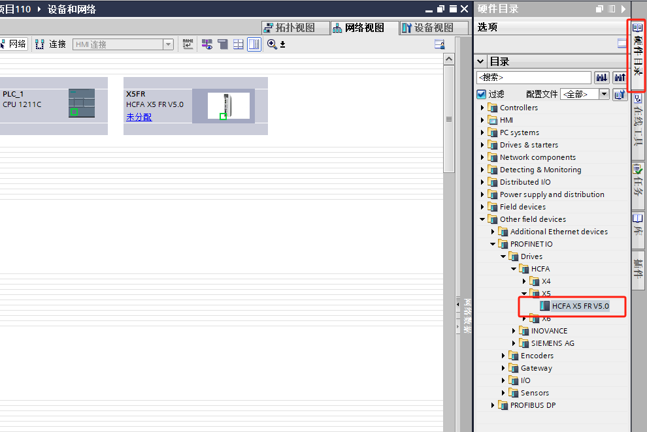Expand the PROFIBUS DP folder
Image resolution: width=647 pixels, height=432 pixels.
click(493, 405)
